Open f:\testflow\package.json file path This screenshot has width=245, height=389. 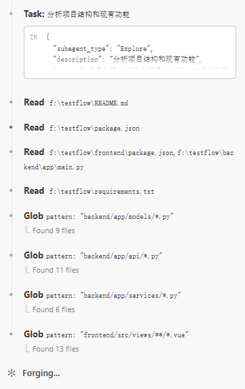94,129
